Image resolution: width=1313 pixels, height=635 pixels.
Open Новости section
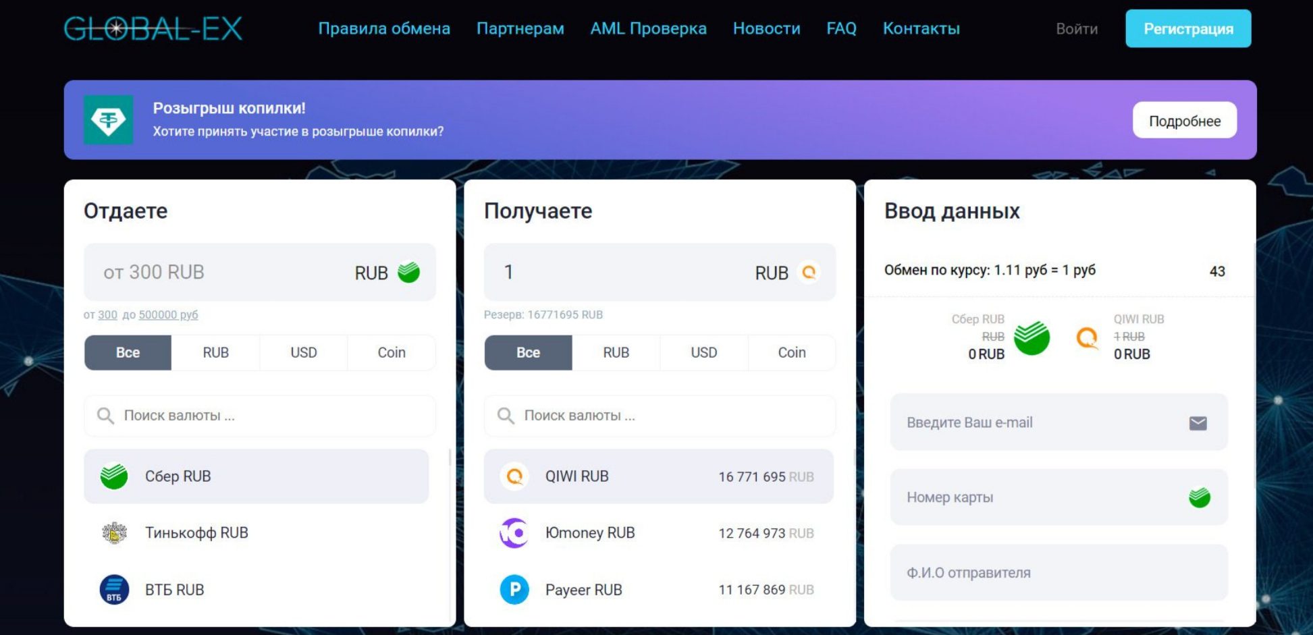767,28
